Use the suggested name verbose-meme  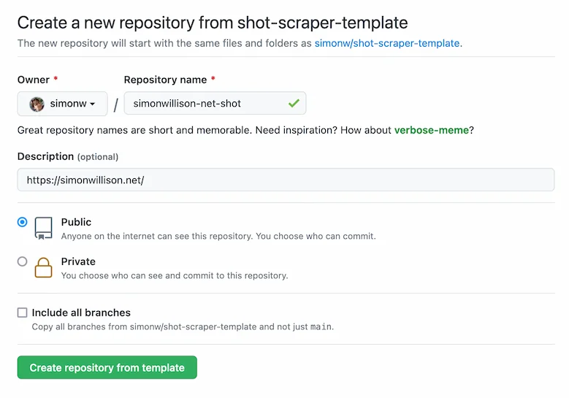431,130
